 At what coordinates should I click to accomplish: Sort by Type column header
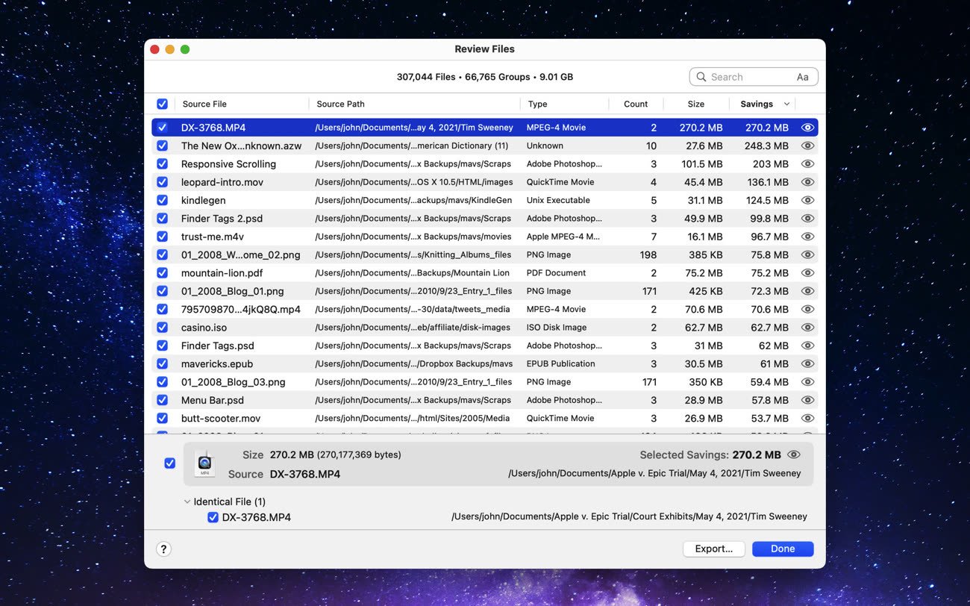pos(537,104)
